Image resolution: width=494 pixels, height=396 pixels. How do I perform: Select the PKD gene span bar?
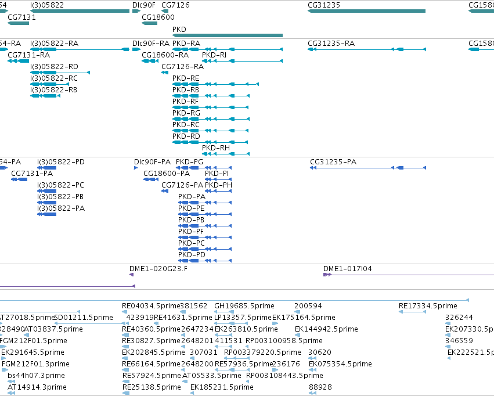pos(228,35)
